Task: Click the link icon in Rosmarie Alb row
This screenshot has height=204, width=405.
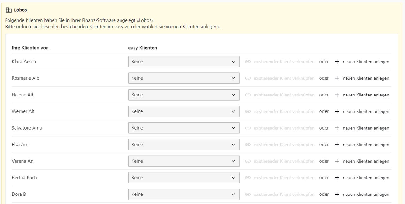Action: (x=248, y=78)
